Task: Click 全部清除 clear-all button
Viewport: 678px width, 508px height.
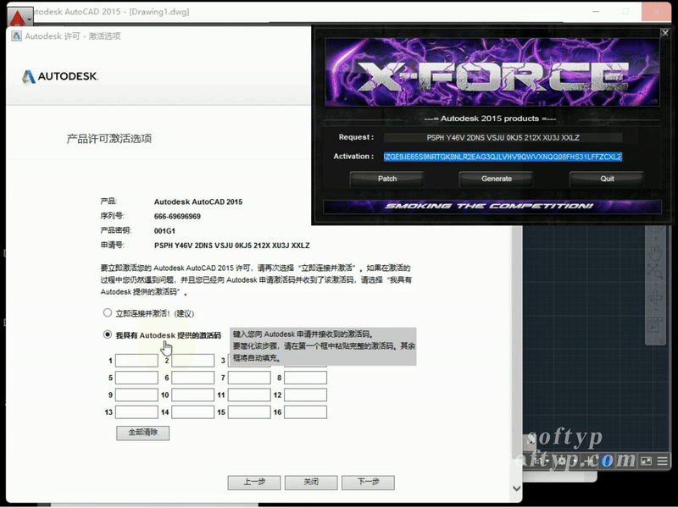Action: click(x=142, y=433)
